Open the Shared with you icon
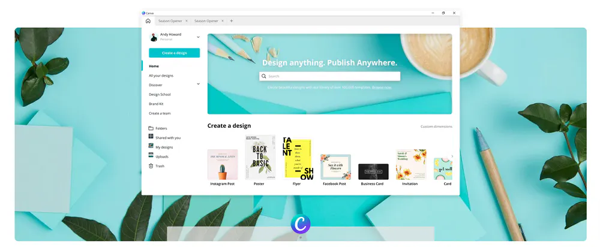Image resolution: width=600 pixels, height=247 pixels. click(x=151, y=137)
